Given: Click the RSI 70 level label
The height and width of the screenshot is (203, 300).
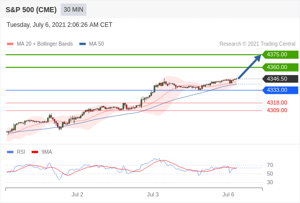Looking at the screenshot, I should click(x=270, y=165).
